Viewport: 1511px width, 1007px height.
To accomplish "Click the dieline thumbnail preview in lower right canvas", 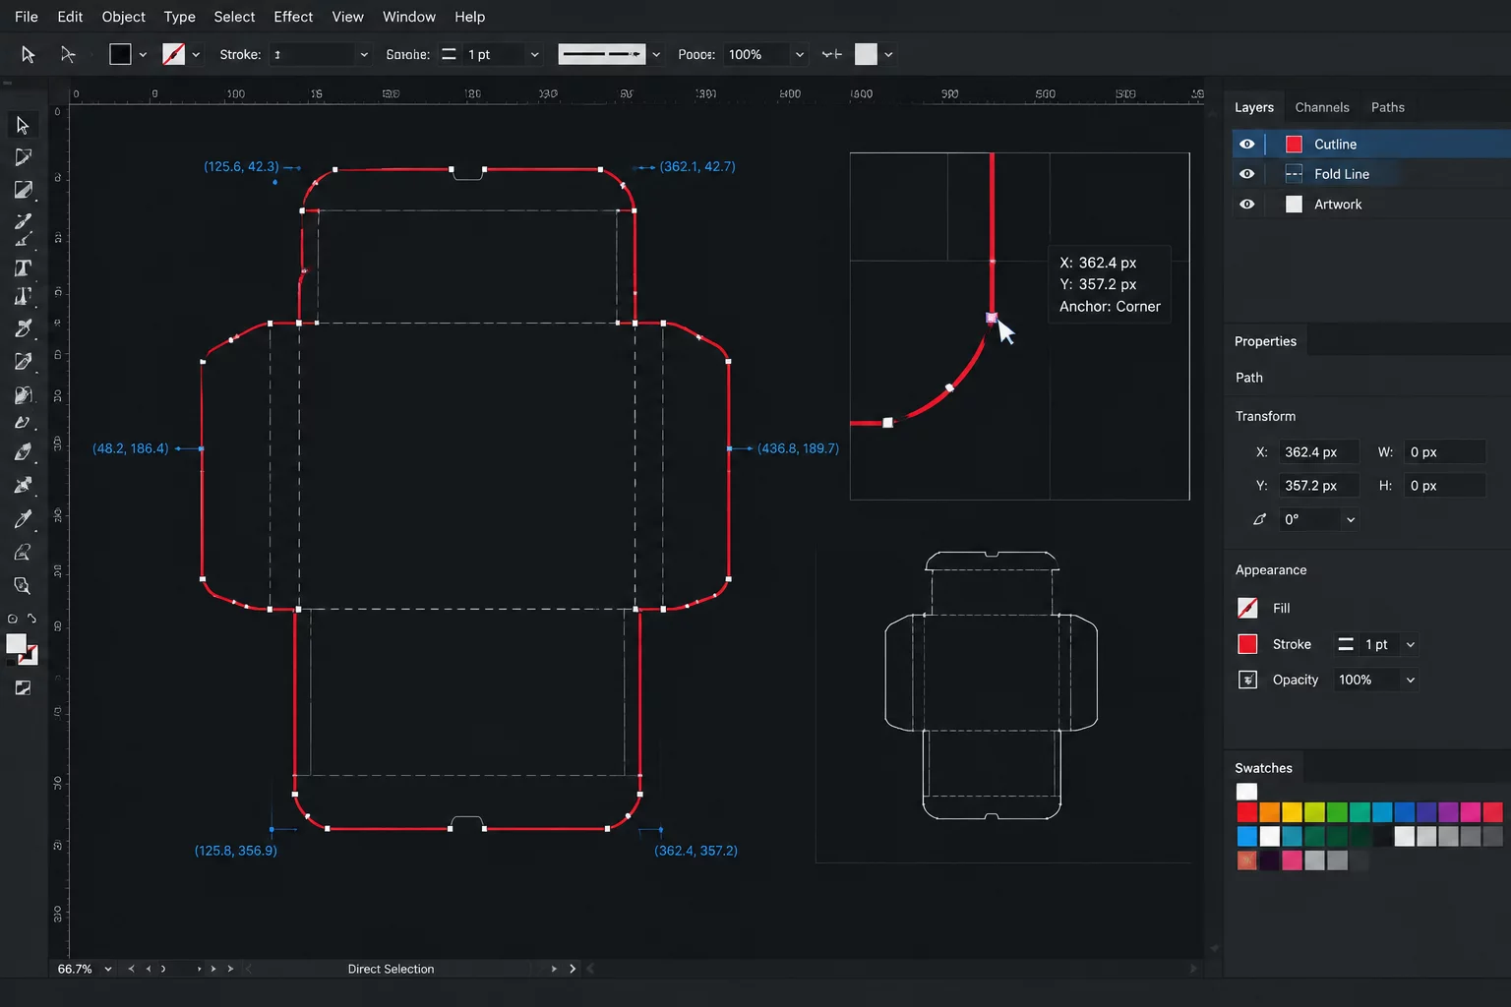I will click(x=991, y=685).
